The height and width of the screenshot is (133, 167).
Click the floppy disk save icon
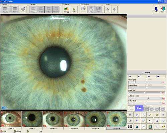pos(157,121)
